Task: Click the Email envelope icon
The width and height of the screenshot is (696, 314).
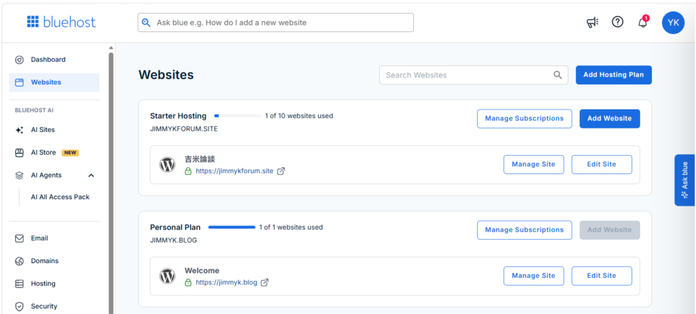Action: click(19, 239)
